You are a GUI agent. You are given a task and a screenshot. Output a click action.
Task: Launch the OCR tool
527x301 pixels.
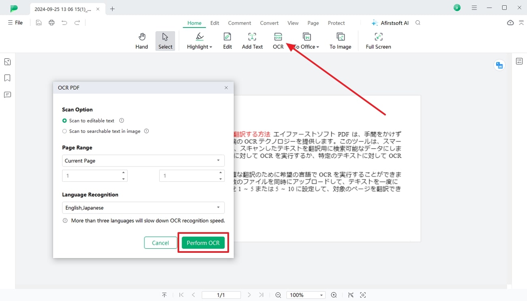[278, 41]
